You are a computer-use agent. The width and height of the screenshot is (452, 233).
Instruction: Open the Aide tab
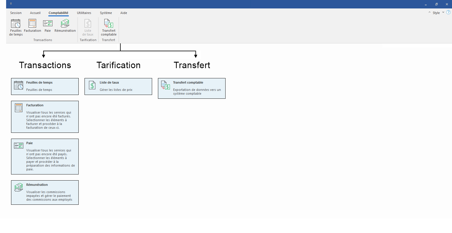pyautogui.click(x=124, y=13)
